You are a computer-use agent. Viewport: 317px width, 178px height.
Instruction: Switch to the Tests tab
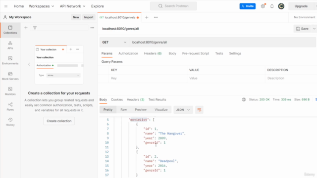(x=219, y=53)
